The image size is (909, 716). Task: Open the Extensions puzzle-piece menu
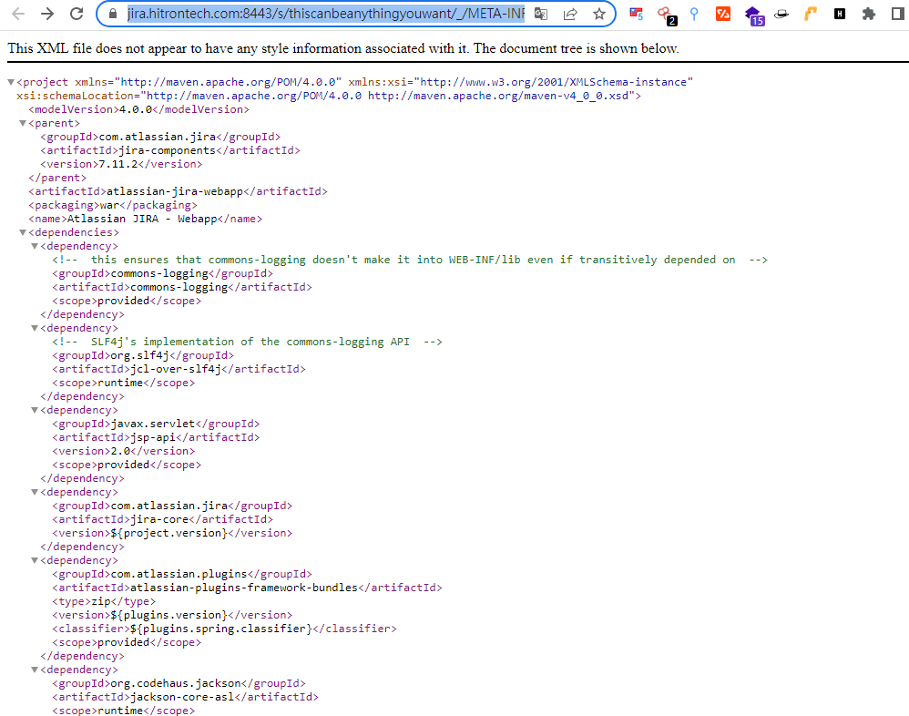868,14
